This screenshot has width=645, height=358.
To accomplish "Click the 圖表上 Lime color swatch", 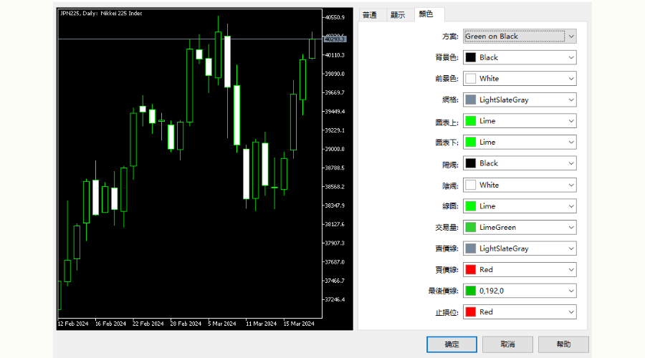I will click(471, 121).
